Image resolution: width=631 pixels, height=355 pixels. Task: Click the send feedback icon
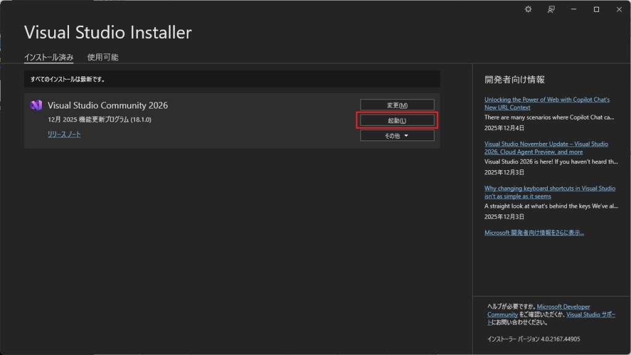552,9
